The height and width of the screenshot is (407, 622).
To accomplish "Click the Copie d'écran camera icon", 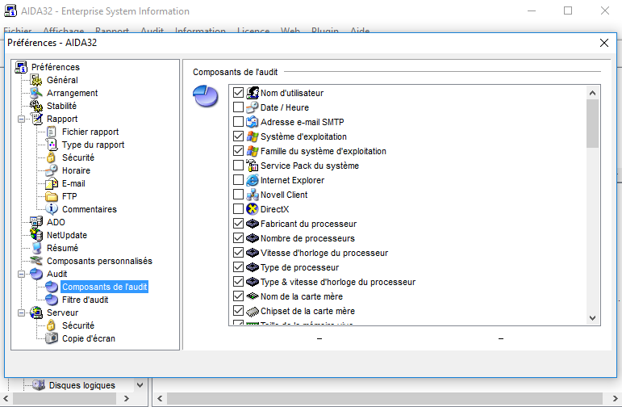I will point(52,338).
